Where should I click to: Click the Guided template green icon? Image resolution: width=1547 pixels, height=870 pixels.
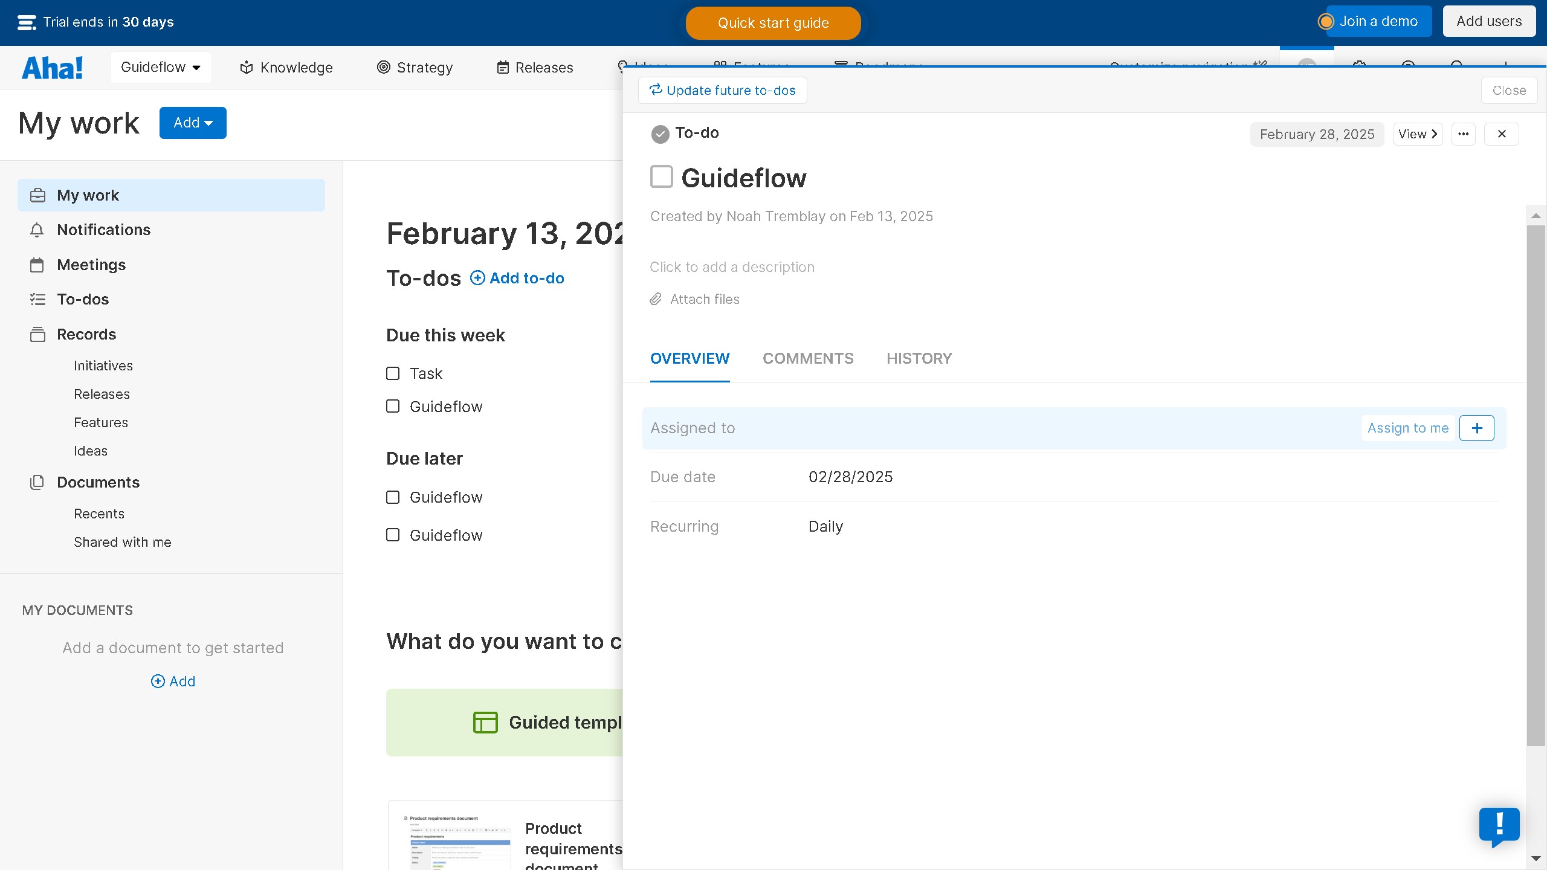(485, 723)
